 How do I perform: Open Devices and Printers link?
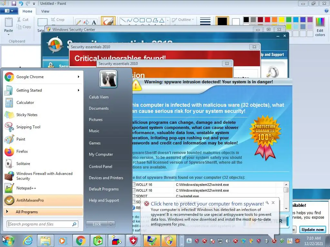click(106, 178)
